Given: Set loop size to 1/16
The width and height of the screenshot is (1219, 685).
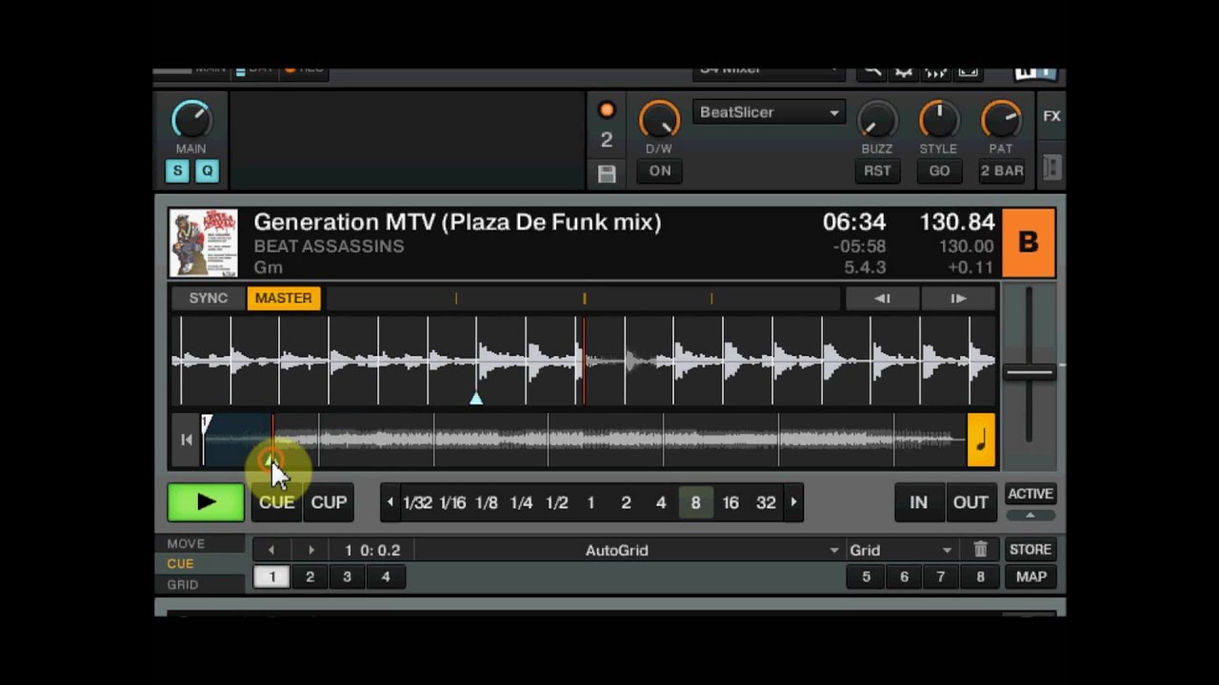Looking at the screenshot, I should coord(452,502).
